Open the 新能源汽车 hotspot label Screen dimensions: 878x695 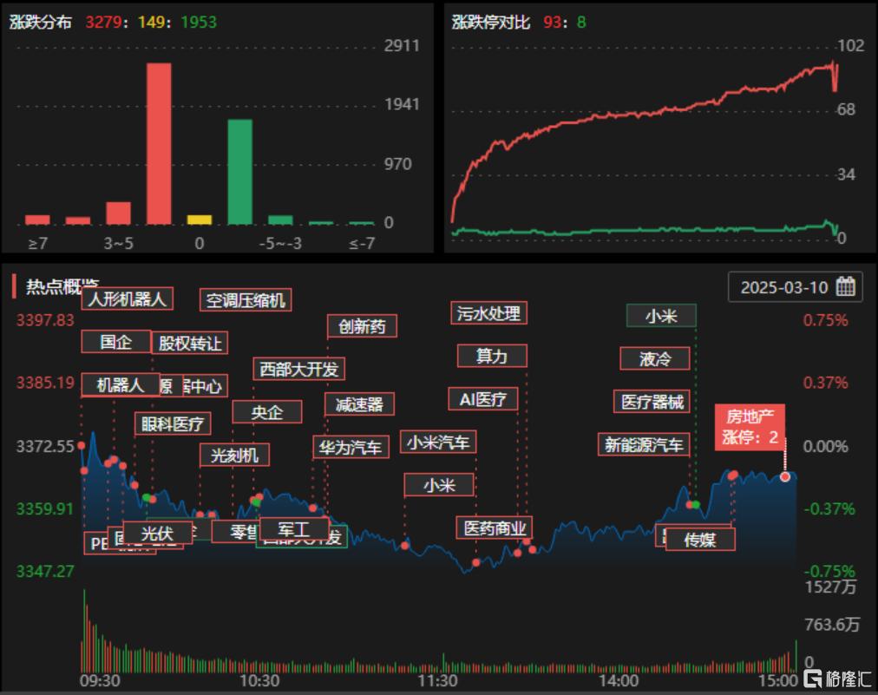tap(644, 444)
